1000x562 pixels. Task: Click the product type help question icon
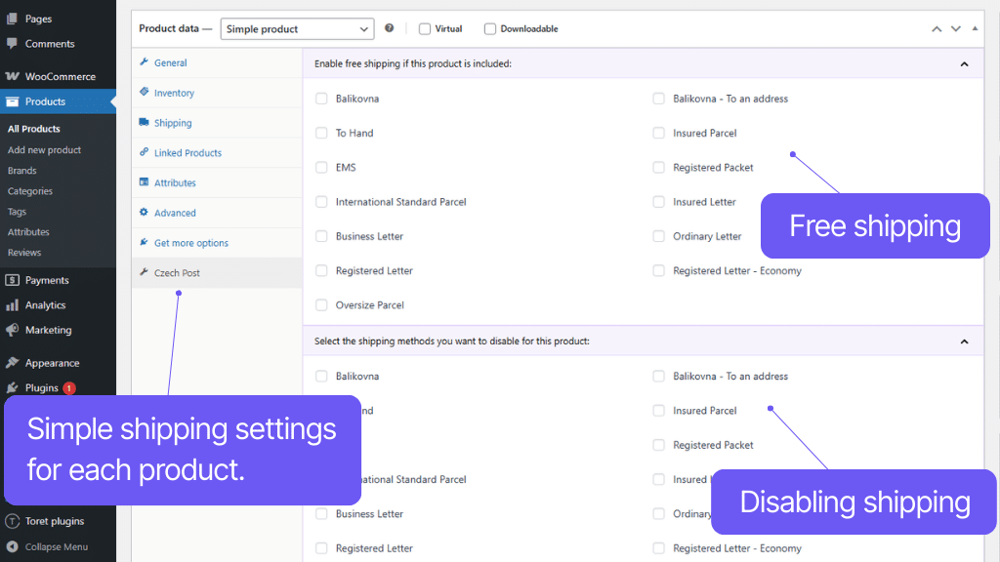point(389,28)
